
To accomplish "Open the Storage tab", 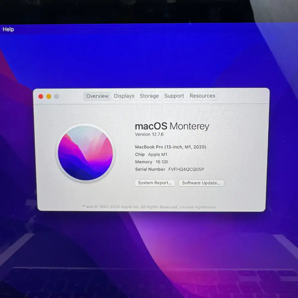I will 149,96.
